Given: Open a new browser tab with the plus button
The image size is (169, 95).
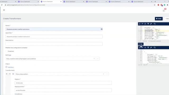Looking at the screenshot, I should 155,2.
